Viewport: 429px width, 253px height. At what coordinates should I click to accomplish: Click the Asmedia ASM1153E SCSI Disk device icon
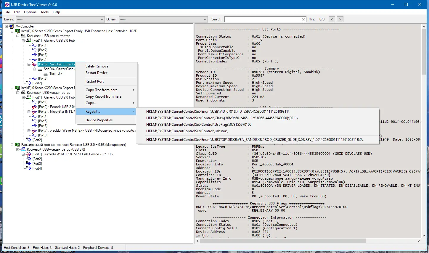(29, 154)
